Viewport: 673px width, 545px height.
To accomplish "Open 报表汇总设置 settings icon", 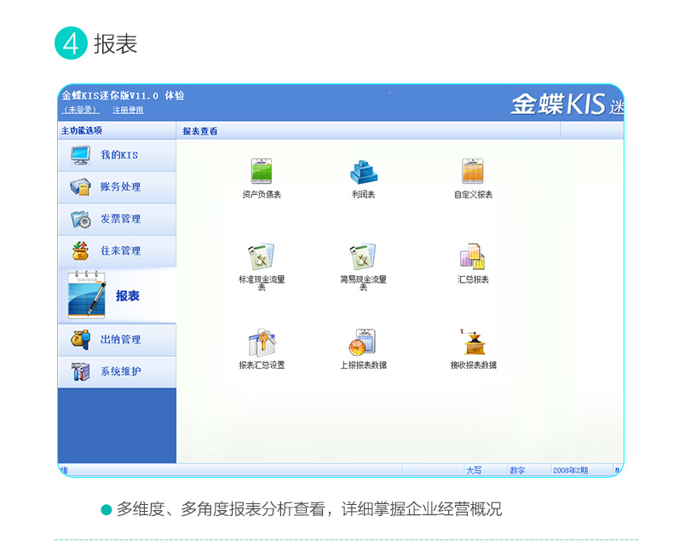I will tap(262, 342).
